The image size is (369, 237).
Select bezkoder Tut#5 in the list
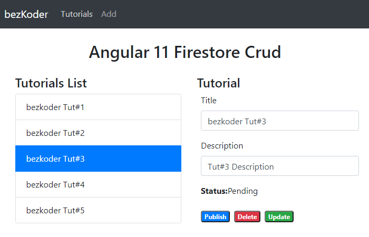tap(99, 210)
